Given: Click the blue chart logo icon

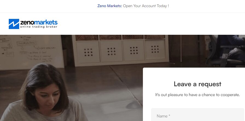Looking at the screenshot, I should 14,24.
